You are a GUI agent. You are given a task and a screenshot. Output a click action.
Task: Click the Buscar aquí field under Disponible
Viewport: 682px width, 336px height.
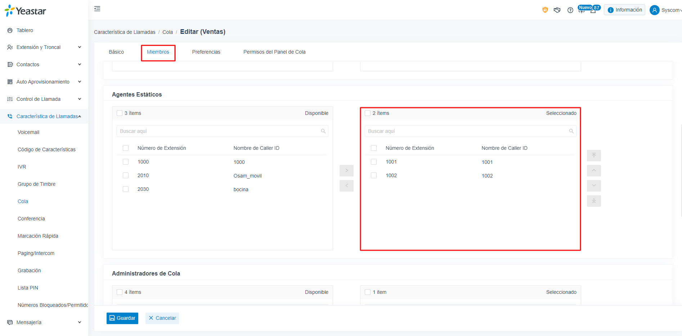(222, 131)
